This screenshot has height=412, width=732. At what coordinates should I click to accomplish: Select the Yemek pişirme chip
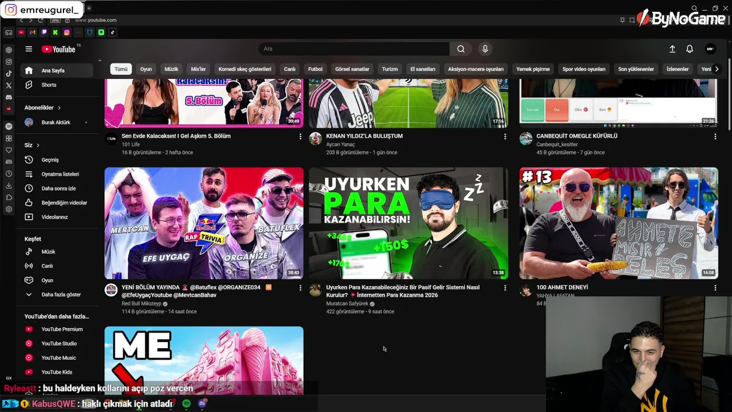[x=533, y=69]
